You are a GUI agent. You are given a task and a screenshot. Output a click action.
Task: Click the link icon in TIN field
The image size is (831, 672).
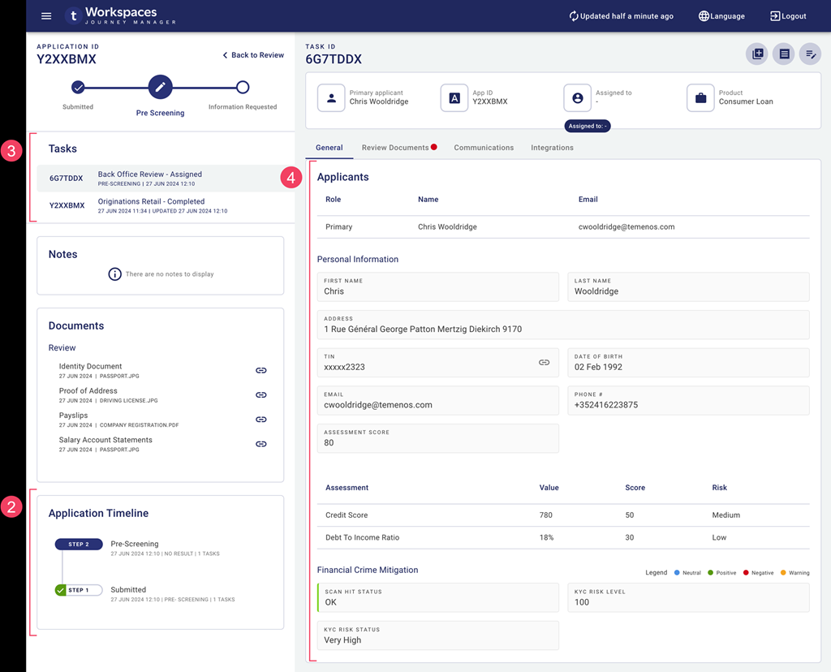[544, 363]
